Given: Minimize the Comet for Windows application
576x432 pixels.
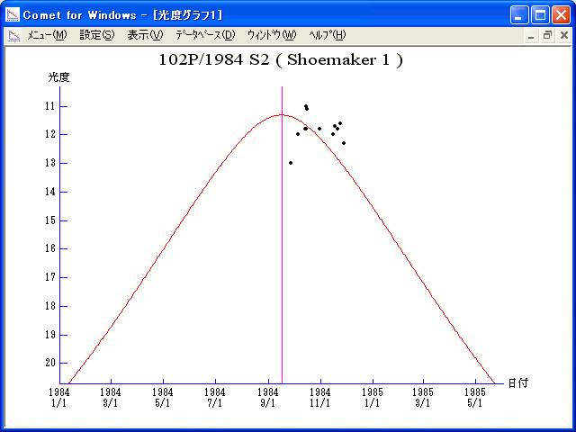Looking at the screenshot, I should coord(520,14).
